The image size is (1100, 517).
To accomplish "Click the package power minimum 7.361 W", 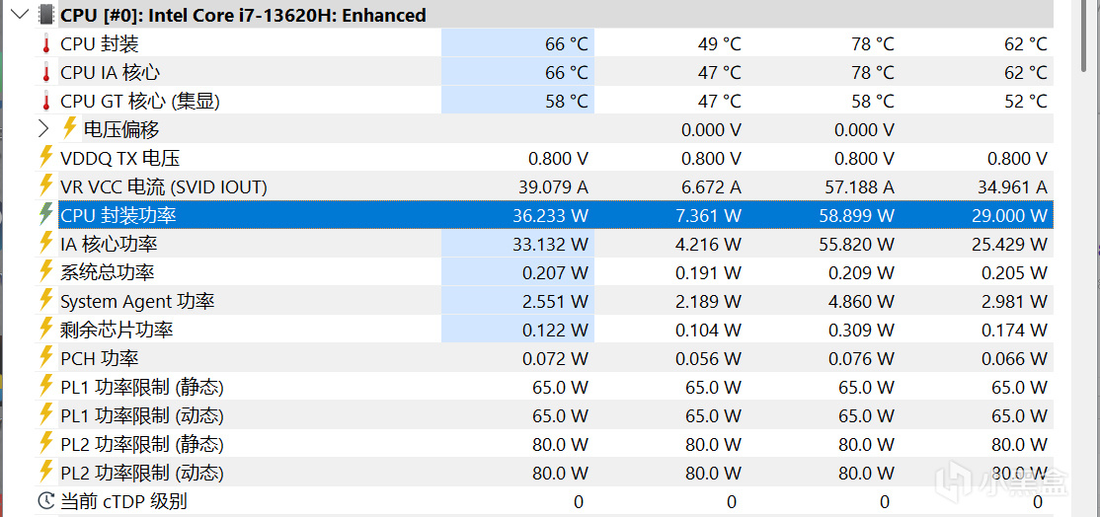I will coord(709,216).
